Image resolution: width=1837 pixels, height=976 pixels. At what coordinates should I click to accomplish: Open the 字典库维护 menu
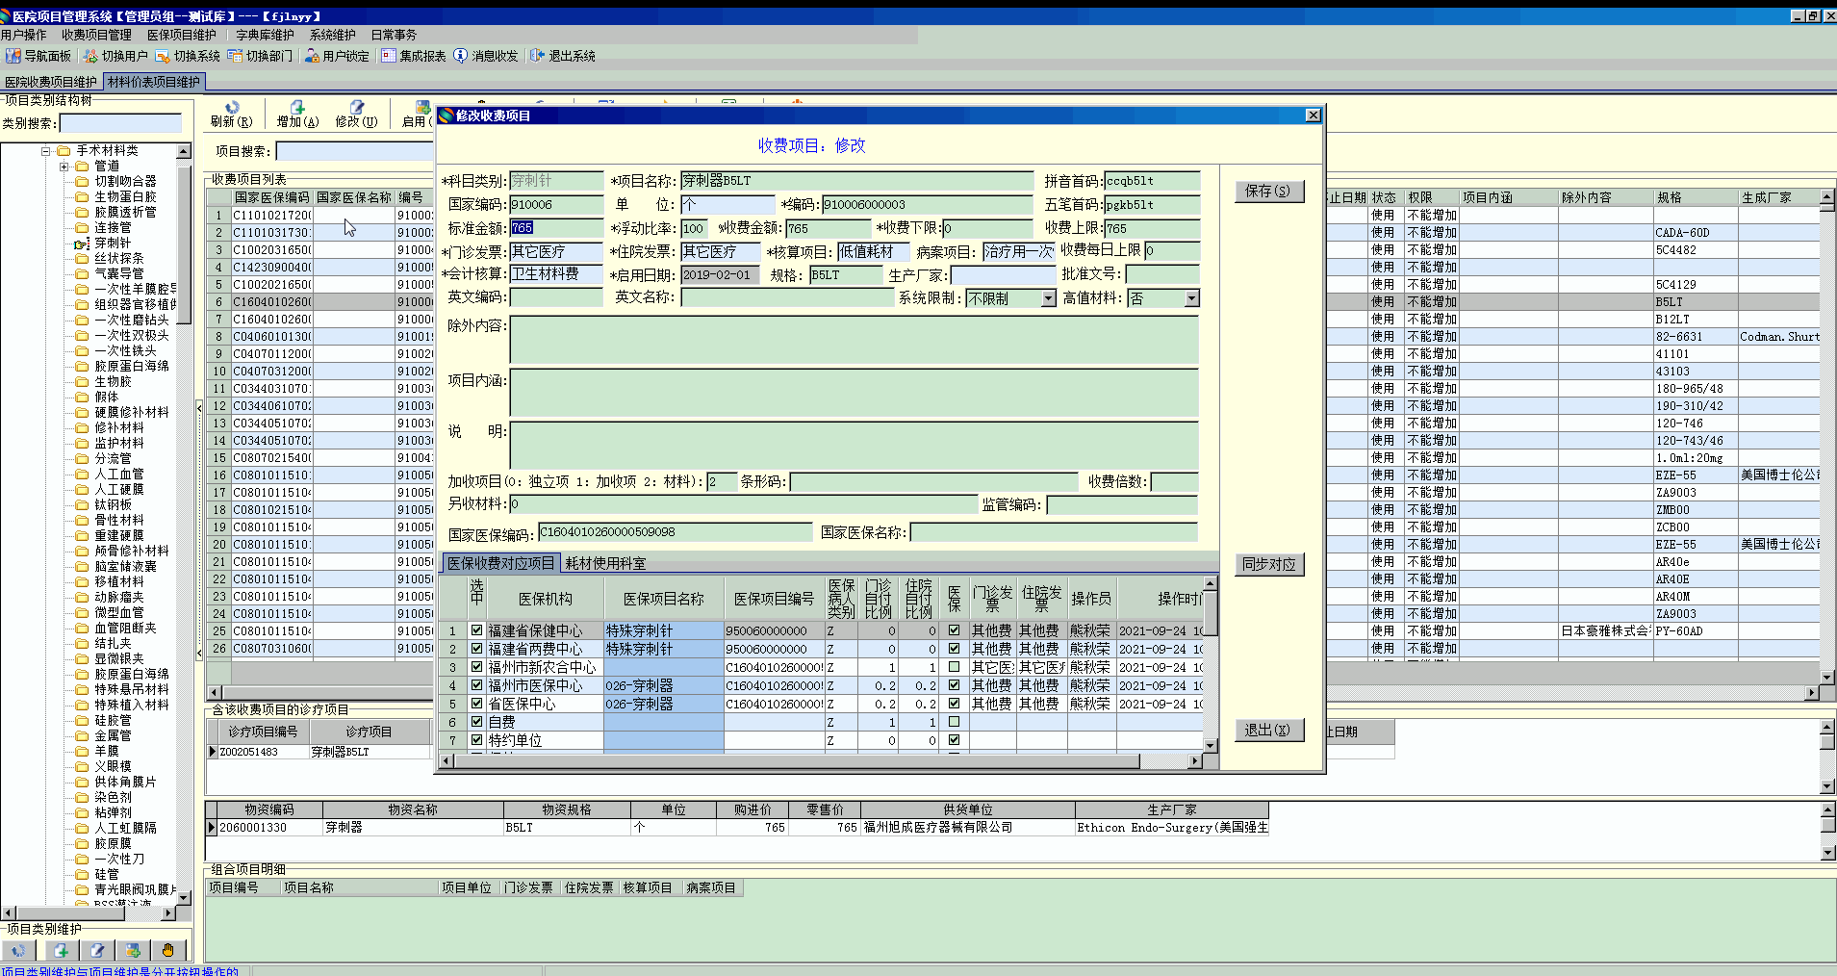[265, 35]
